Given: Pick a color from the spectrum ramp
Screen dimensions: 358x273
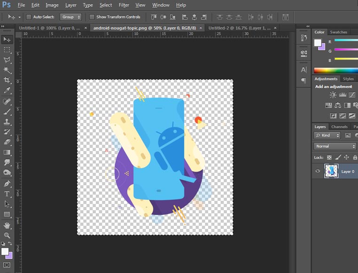Looking at the screenshot, I should 336,70.
